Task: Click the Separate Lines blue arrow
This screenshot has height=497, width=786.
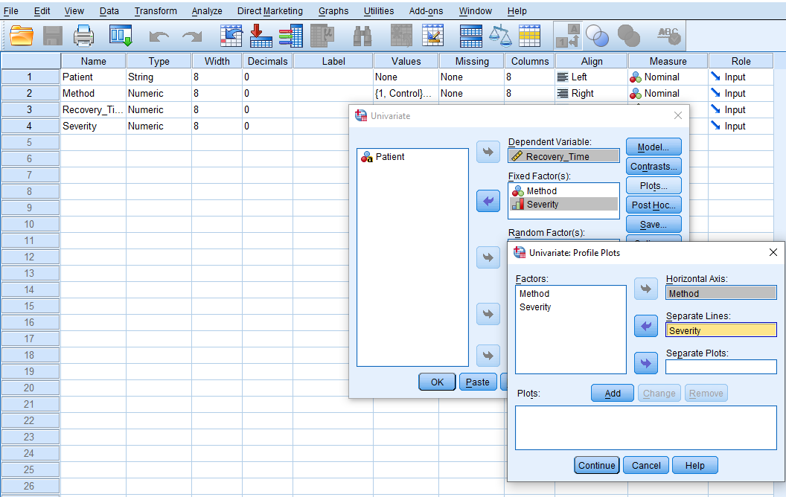Action: (x=645, y=326)
